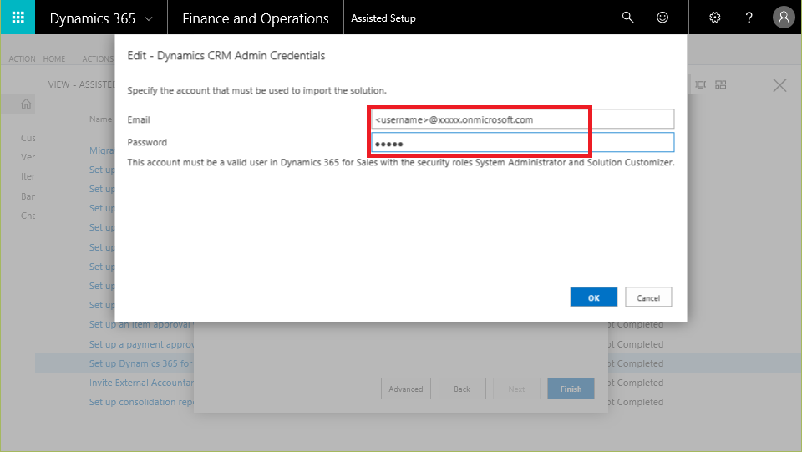Open the ACTION ribbon tab
Viewport: 802px width, 452px height.
pos(22,58)
